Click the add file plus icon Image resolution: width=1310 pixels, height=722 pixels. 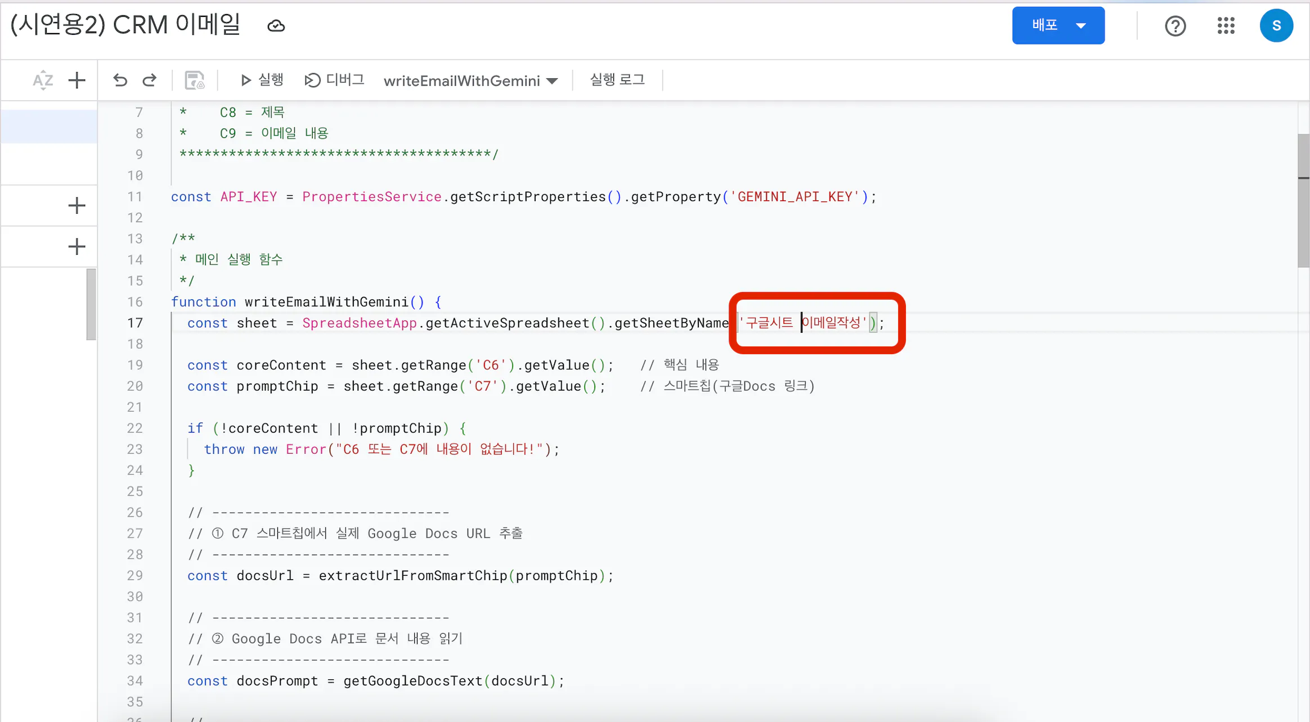coord(77,80)
